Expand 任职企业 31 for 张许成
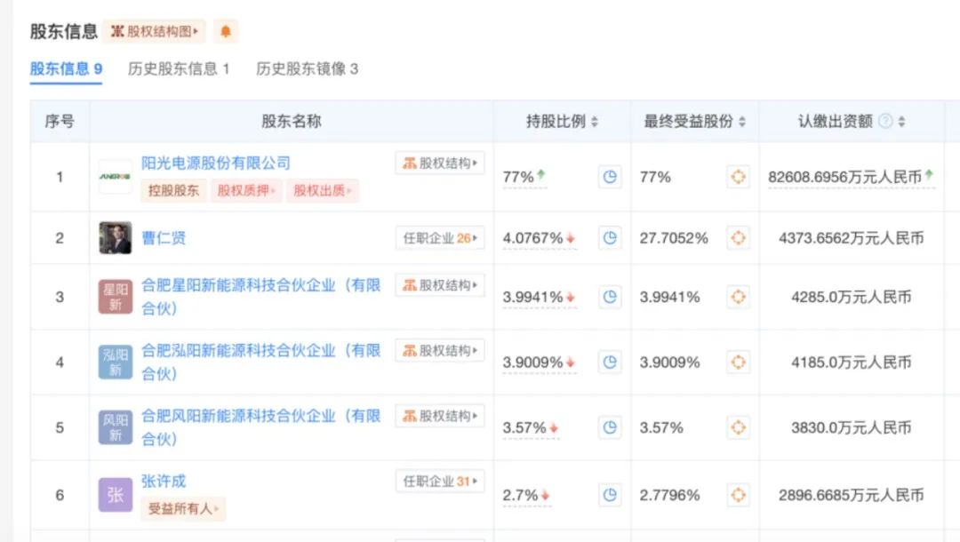This screenshot has height=542, width=960. (x=440, y=482)
